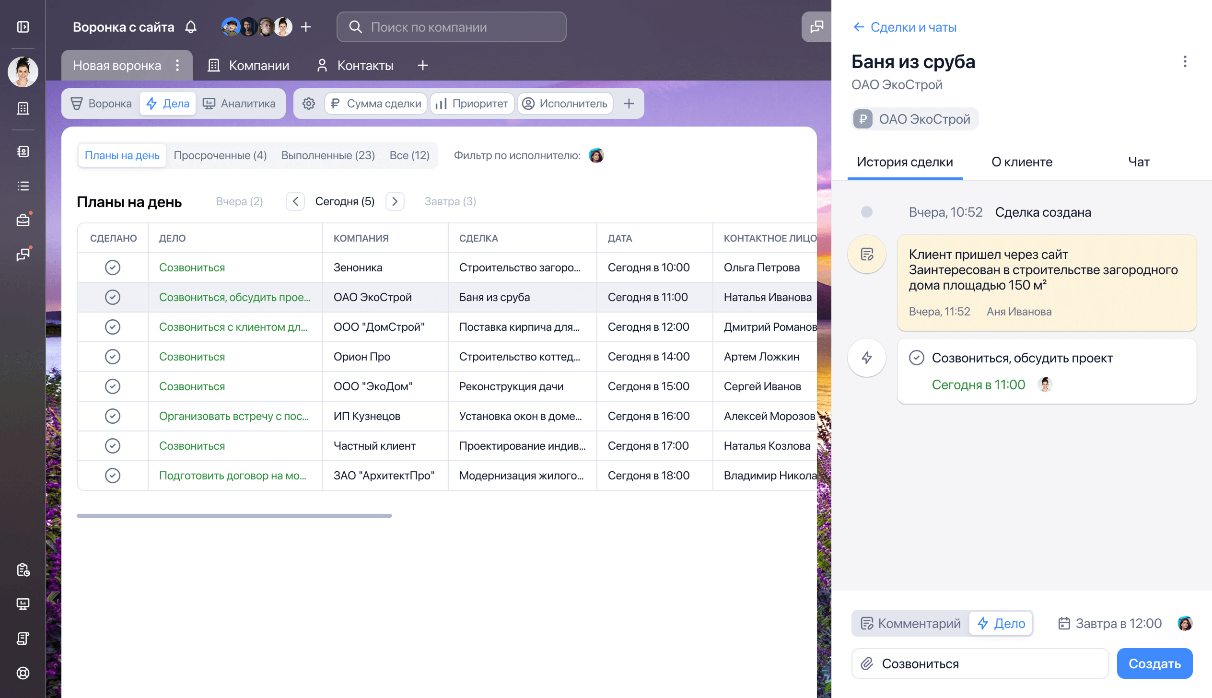Open the settings gear in the filters toolbar
This screenshot has height=698, width=1212.
tap(309, 103)
